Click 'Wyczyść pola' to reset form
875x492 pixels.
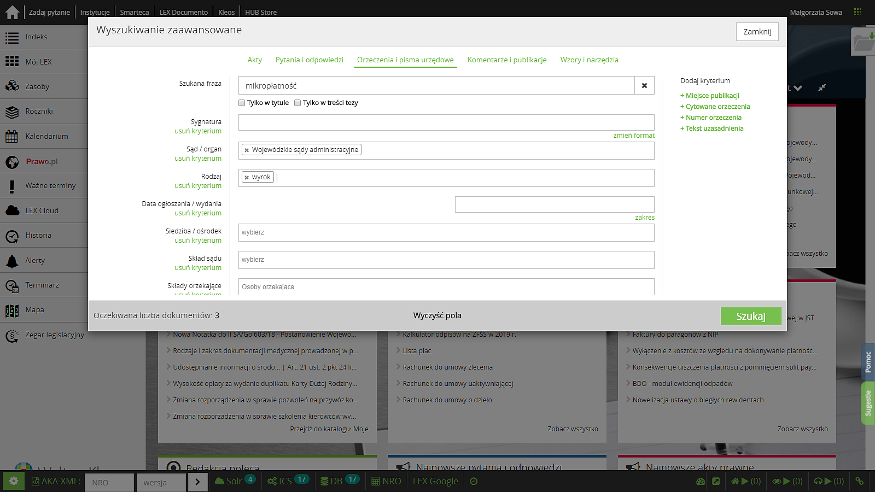click(437, 315)
